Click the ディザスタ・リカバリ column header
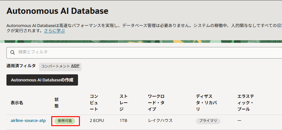The width and height of the screenshot is (282, 130). click(x=207, y=103)
